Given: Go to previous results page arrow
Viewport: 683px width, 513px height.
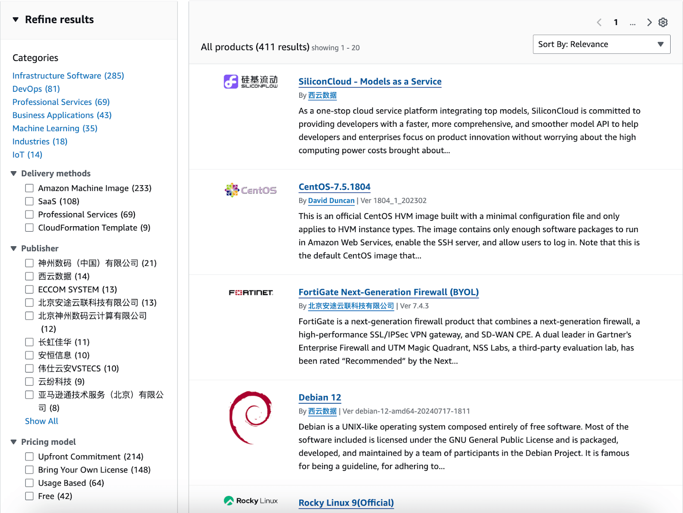Looking at the screenshot, I should [599, 22].
